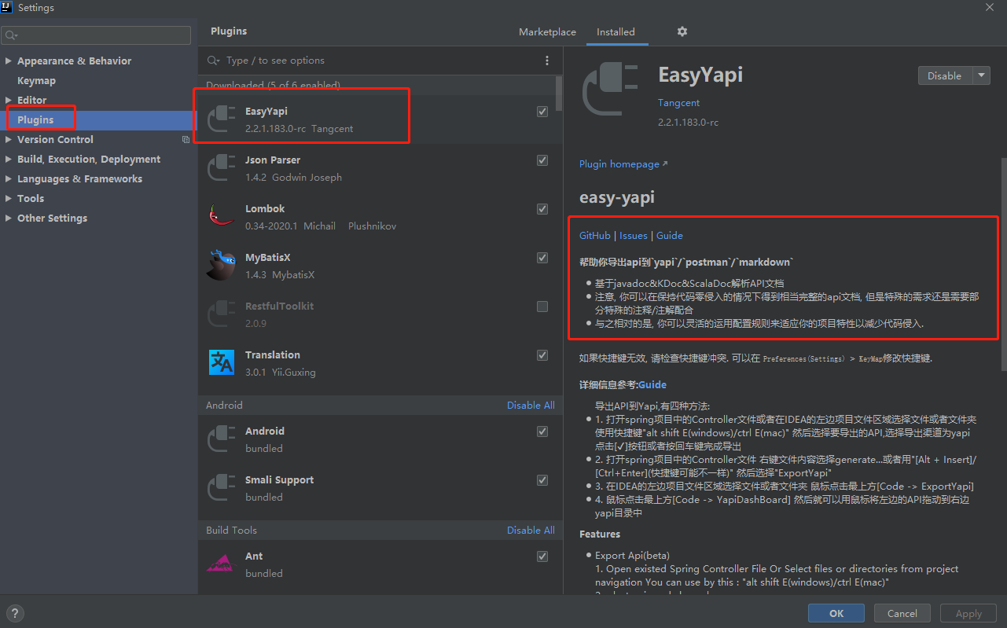The height and width of the screenshot is (628, 1007).
Task: Click the Json Parser plug icon
Action: pos(221,167)
